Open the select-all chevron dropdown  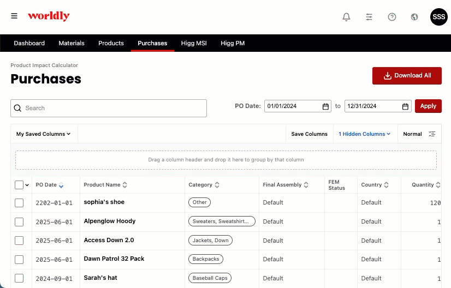point(27,185)
